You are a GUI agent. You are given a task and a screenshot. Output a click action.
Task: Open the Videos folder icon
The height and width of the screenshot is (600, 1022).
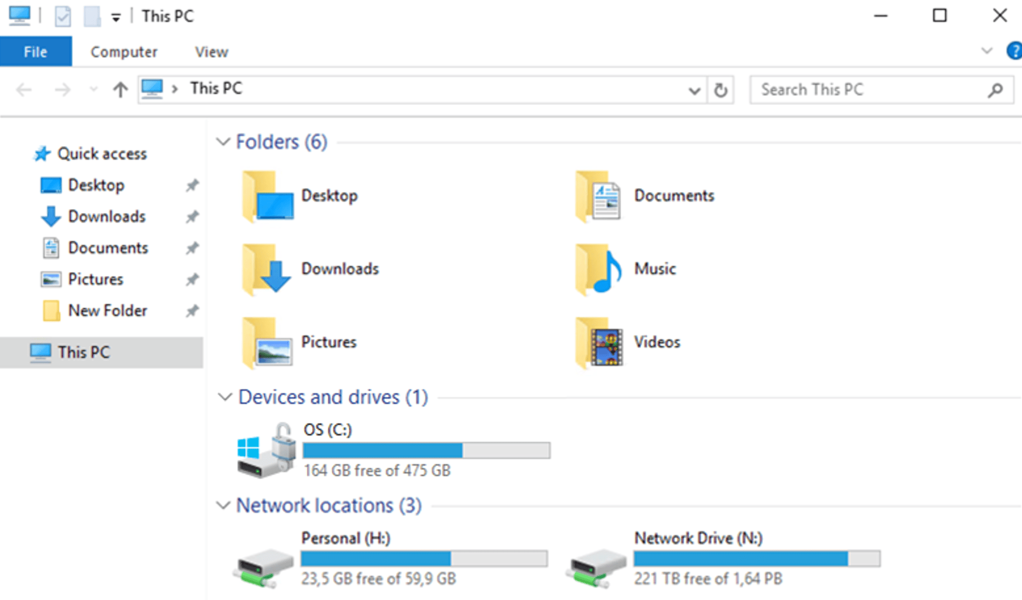click(600, 342)
